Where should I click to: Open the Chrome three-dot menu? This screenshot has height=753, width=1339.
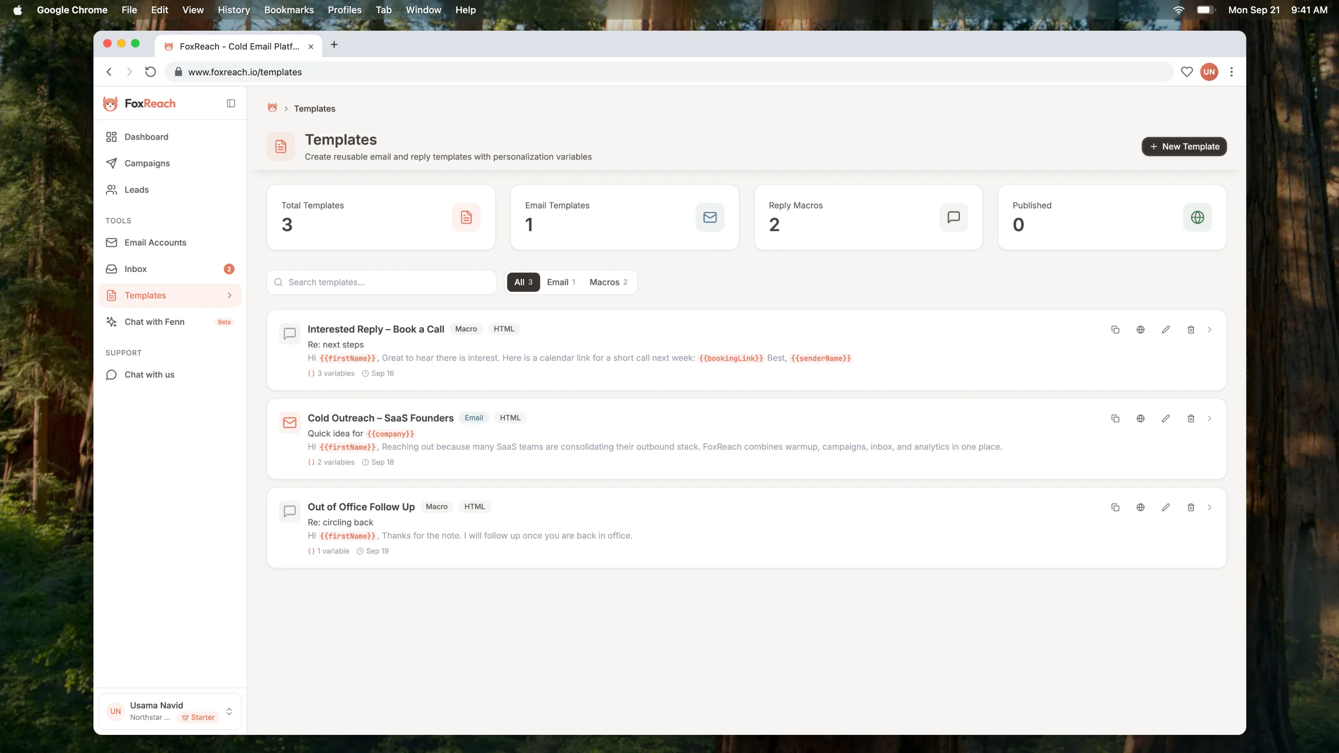pyautogui.click(x=1232, y=72)
